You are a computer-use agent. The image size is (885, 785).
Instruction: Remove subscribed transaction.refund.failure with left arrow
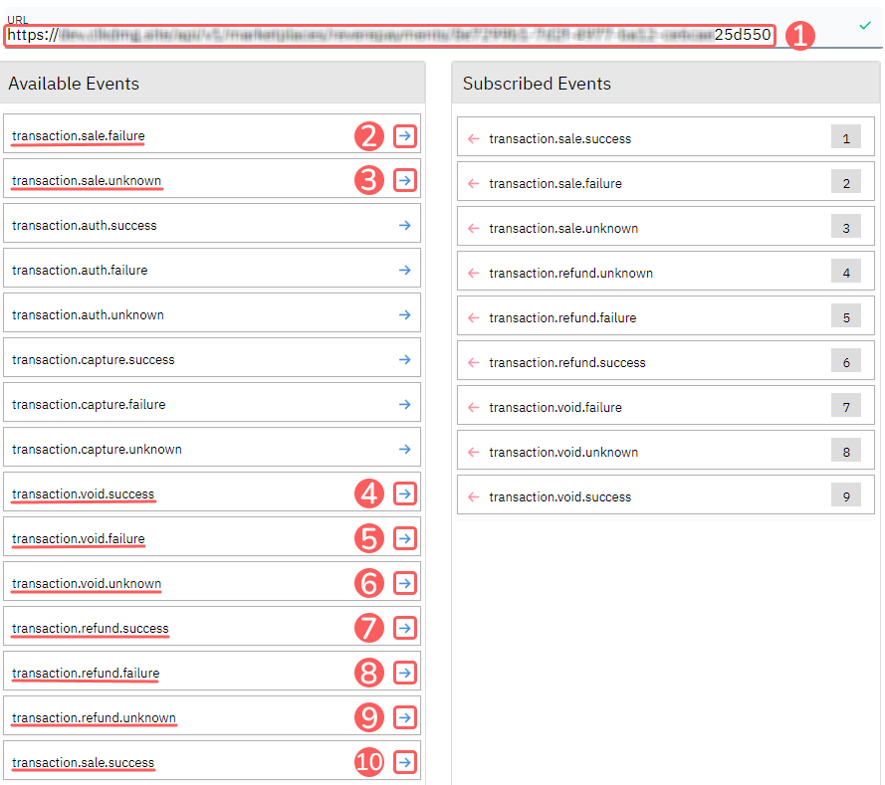473,318
